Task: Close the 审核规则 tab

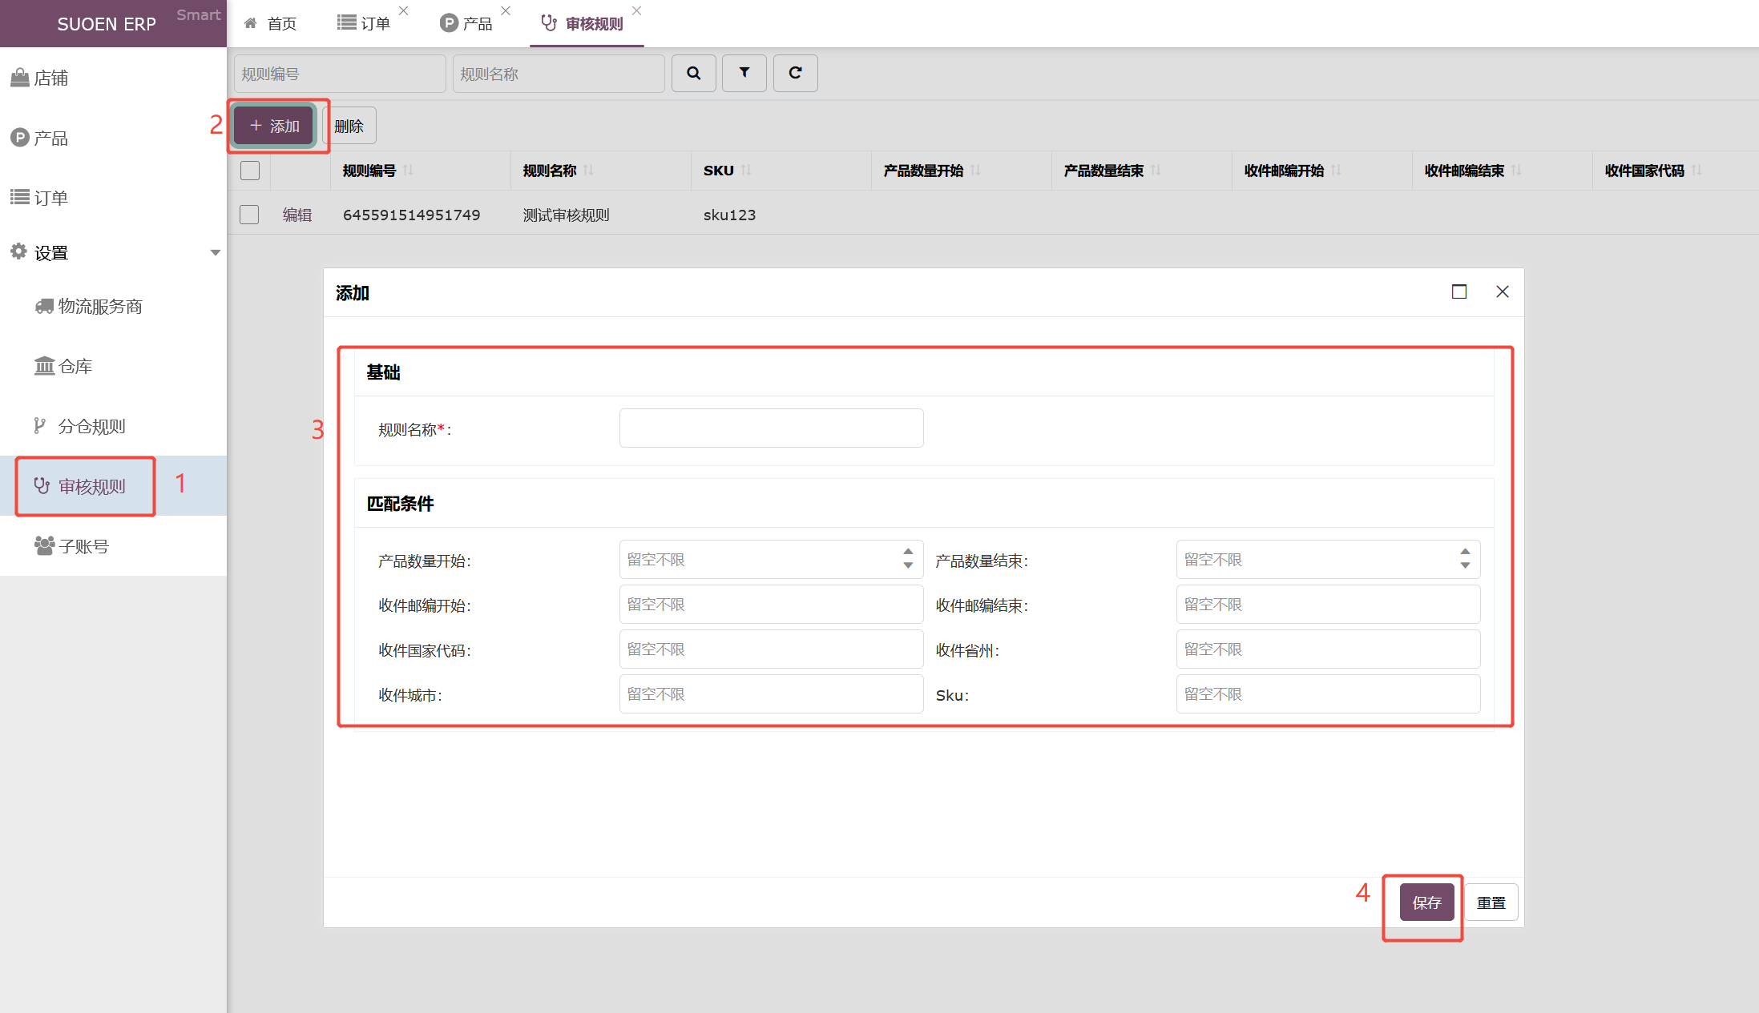Action: 636,10
